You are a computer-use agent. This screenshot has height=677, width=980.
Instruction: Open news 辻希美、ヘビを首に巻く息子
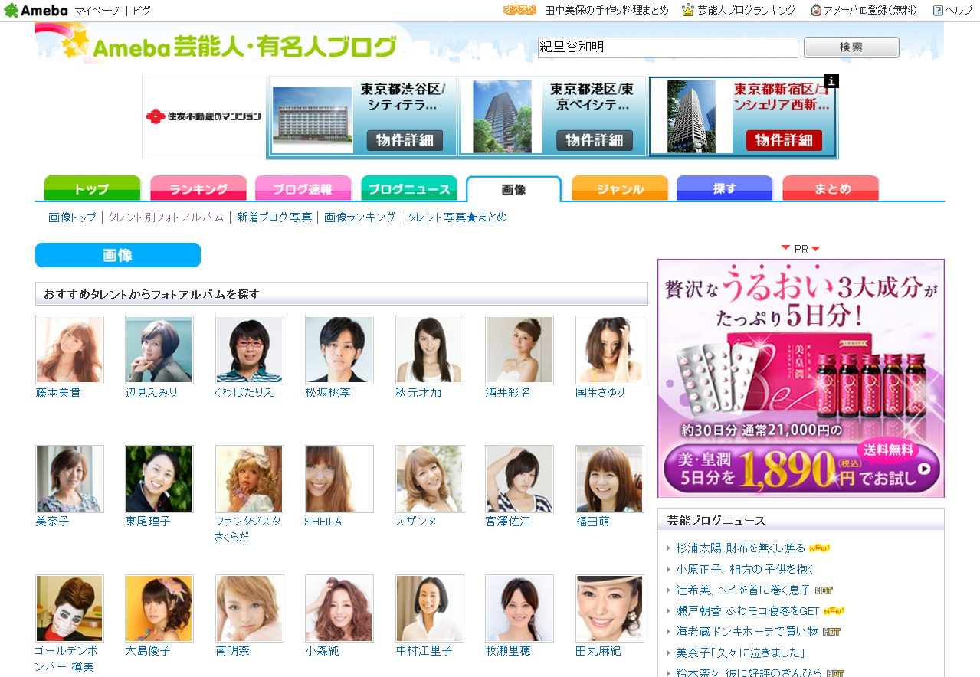pos(743,590)
